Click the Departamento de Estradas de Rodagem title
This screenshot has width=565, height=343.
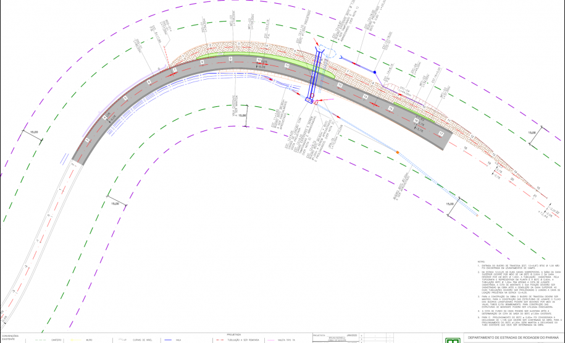(514, 337)
